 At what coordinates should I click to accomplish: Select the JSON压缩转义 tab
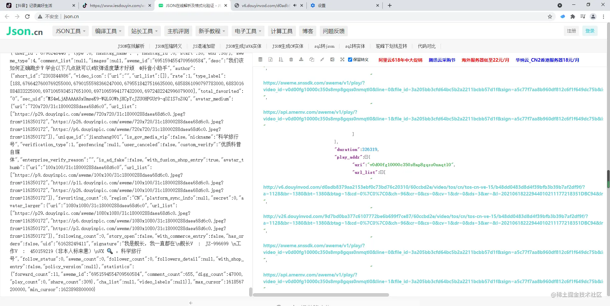[x=168, y=46]
